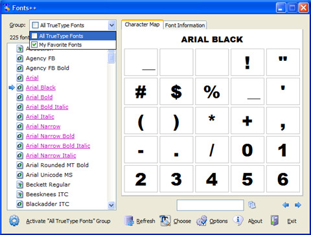
Task: Click the font icon next to Arial Bold Italic
Action: (x=19, y=107)
